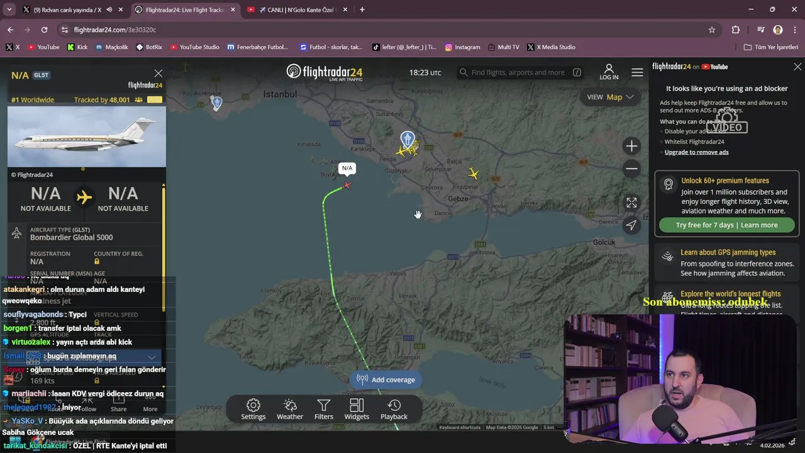
Task: Click the search keyboard shortcut slash icon
Action: 577,72
